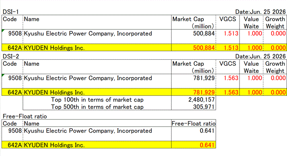
Task: Select Kyushu Electric Power Company in Free-Float table
Action: tap(88, 131)
